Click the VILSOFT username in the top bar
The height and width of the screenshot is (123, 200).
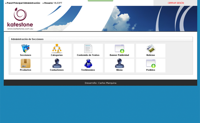coord(58,3)
